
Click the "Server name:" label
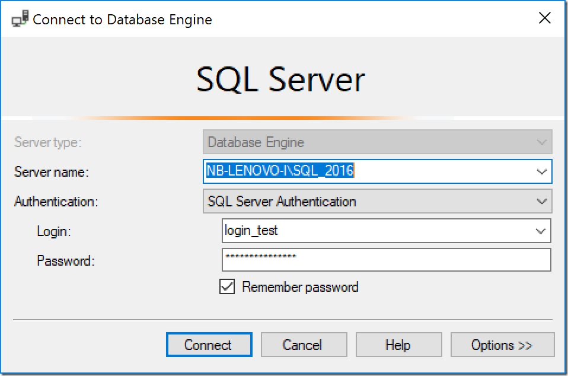point(52,172)
